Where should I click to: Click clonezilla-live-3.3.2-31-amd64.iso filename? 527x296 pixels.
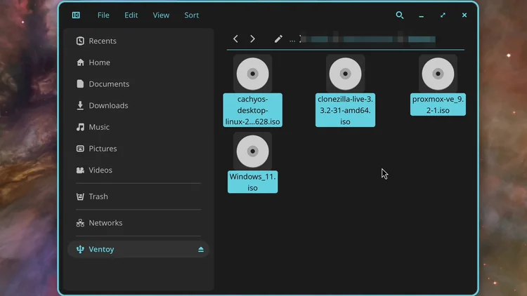click(x=345, y=110)
